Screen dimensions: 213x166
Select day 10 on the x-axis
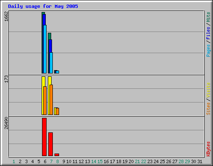69,161
